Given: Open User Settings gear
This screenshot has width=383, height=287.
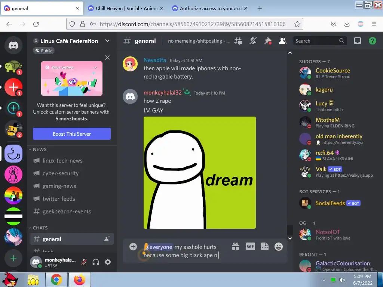Looking at the screenshot, I should point(108,262).
